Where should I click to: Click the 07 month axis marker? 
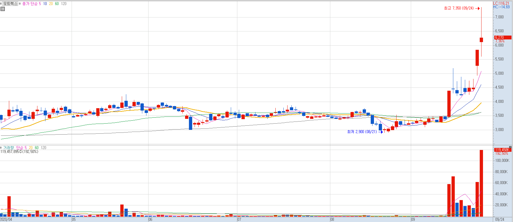(239, 220)
